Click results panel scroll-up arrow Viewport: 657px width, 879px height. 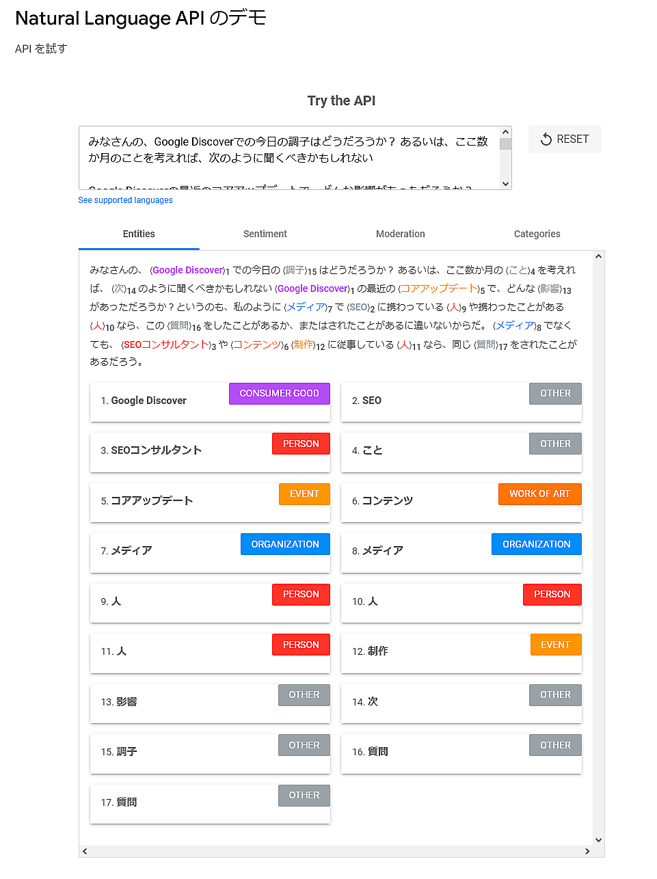(x=599, y=257)
